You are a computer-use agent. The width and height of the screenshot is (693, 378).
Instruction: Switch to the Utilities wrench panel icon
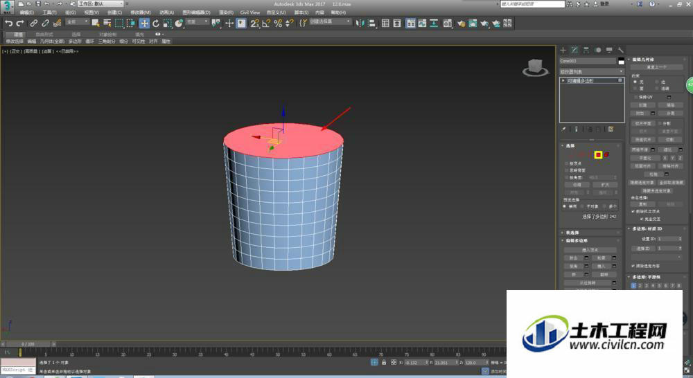point(620,50)
